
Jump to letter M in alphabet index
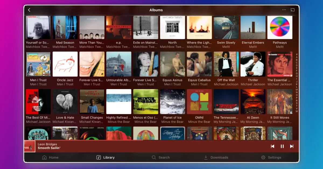[x=297, y=89]
